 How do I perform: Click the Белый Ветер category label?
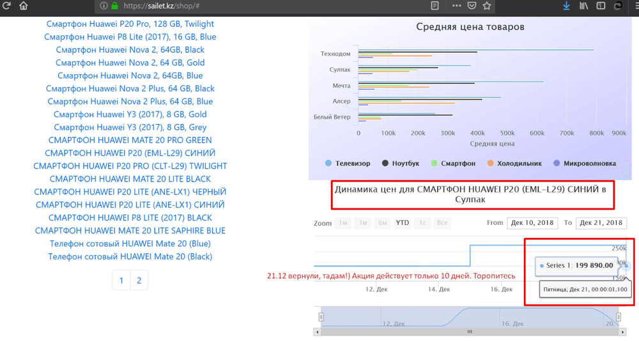pyautogui.click(x=332, y=116)
